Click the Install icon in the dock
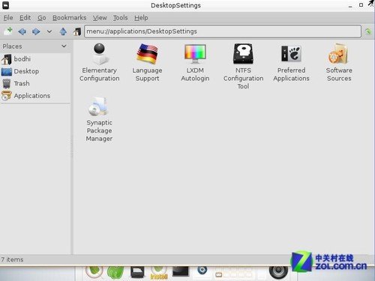375x281 pixels. (x=159, y=273)
